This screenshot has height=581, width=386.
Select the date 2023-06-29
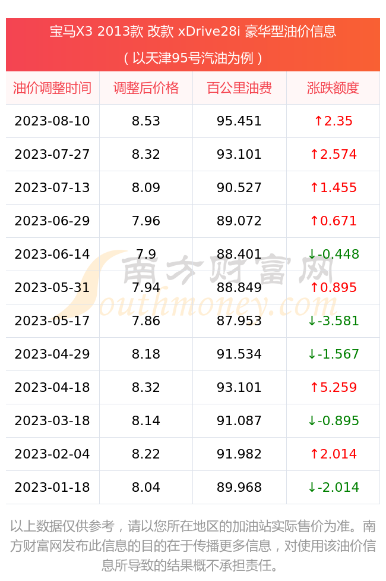tap(52, 221)
